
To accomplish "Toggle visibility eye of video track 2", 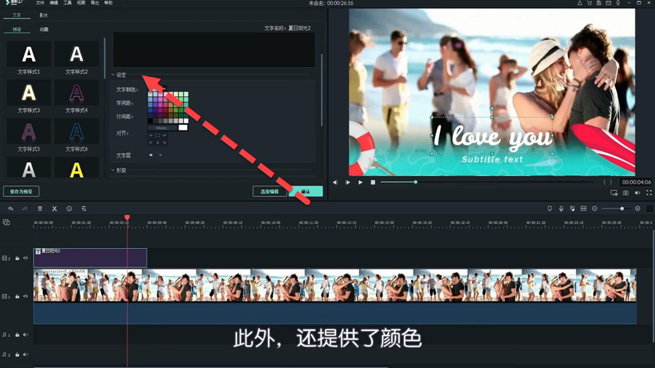I will (x=26, y=258).
